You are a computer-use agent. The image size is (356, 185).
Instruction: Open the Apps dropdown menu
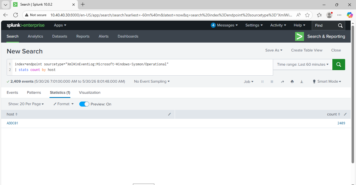tap(60, 25)
